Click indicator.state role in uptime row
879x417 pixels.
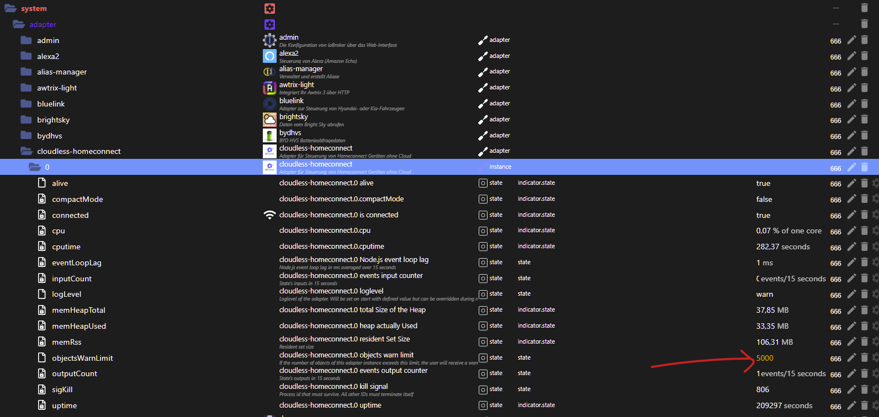pyautogui.click(x=536, y=405)
